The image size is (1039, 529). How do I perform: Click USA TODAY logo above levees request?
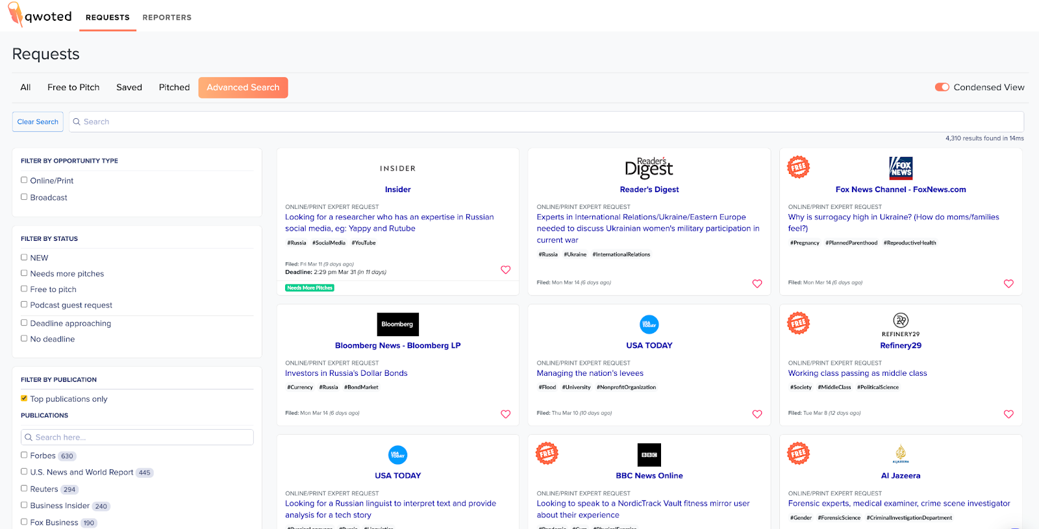click(x=649, y=325)
